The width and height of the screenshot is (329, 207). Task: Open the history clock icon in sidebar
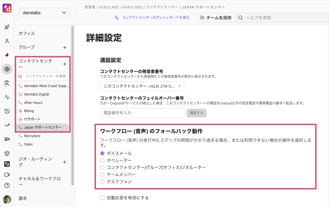pyautogui.click(x=7, y=111)
